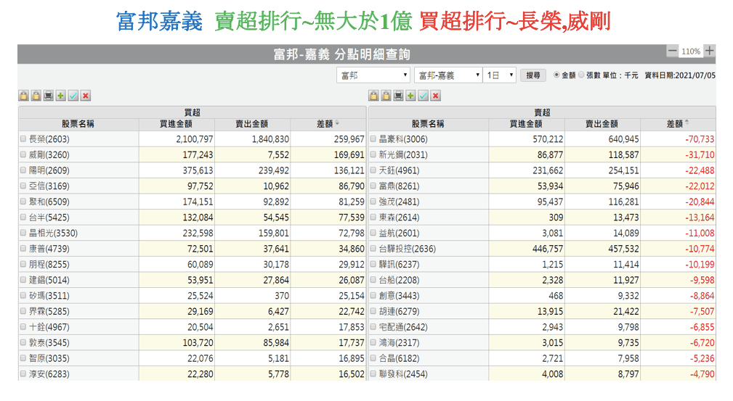Screen dimensions: 733x401
Task: Sort 賣超 table by 賣出金額 column header
Action: [599, 124]
